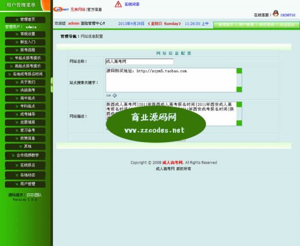This screenshot has height=246, width=300.
Task: Open the 专起点报考提示 menu
Action: (25, 58)
